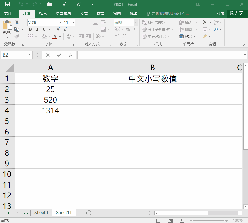Toggle align right
Viewport: 248px width, 223px height.
tap(96, 29)
